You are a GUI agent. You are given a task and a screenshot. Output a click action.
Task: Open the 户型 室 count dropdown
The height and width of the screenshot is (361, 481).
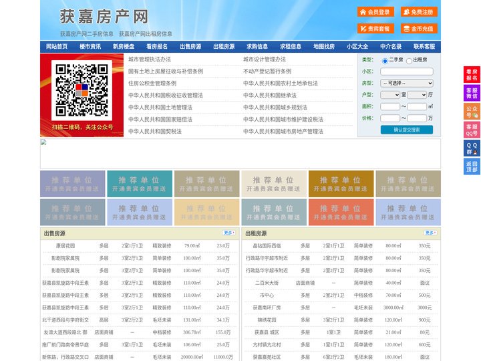390,95
